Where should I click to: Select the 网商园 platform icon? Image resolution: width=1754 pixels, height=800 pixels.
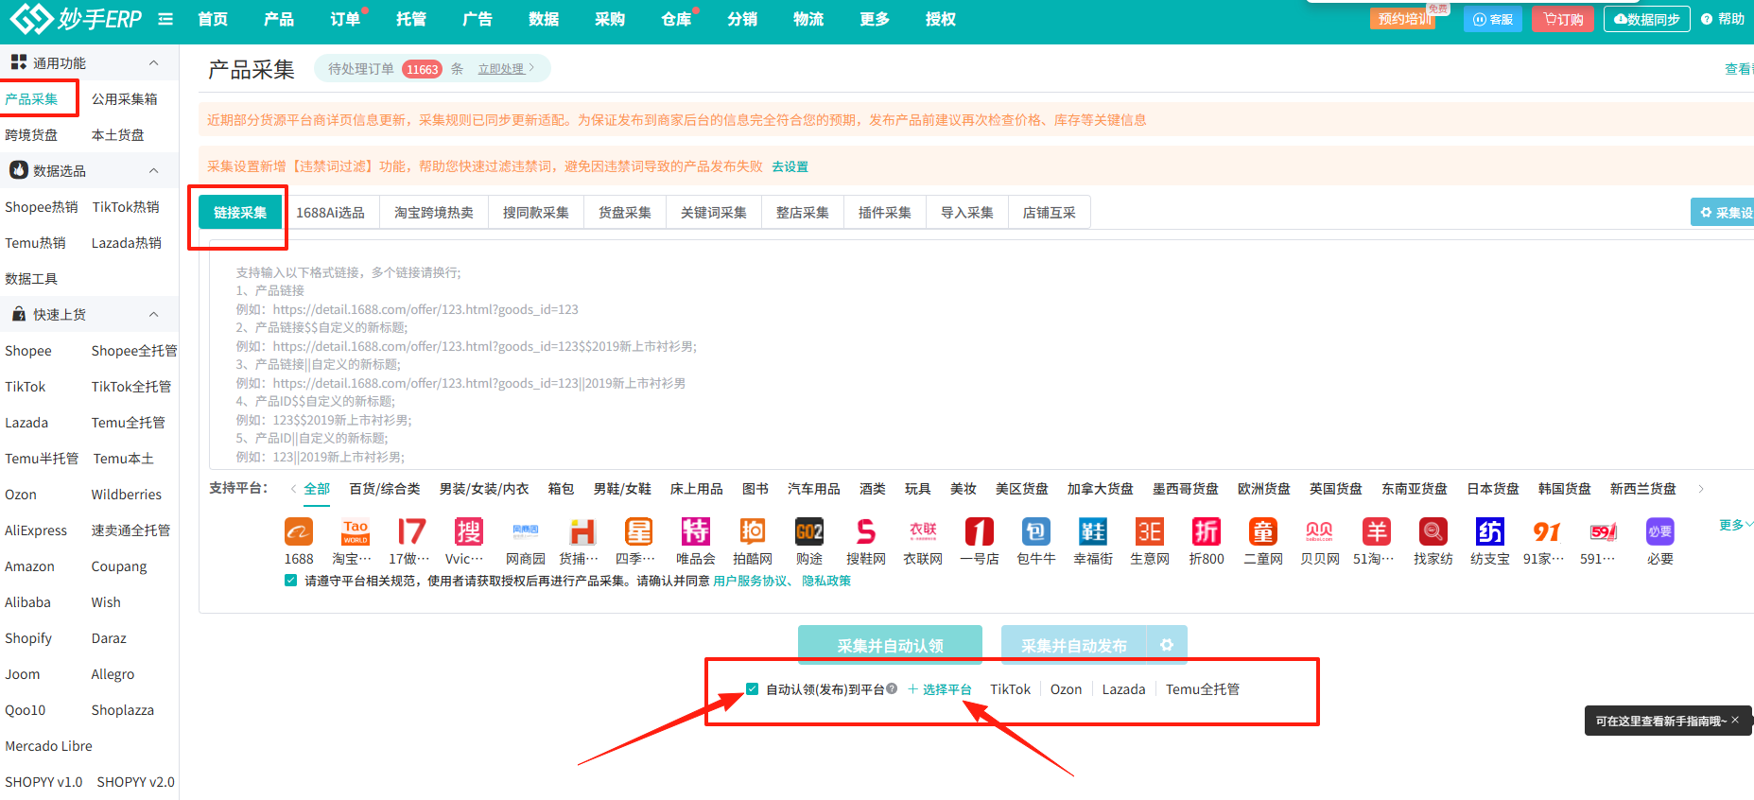pyautogui.click(x=526, y=531)
